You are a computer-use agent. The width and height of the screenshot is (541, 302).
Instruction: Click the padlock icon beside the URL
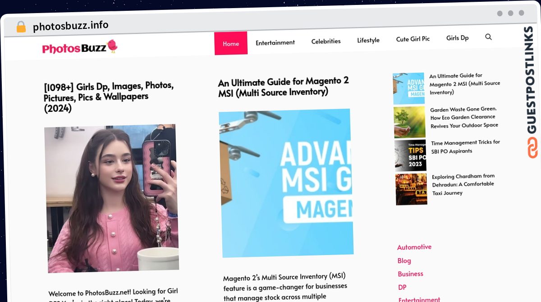(21, 27)
